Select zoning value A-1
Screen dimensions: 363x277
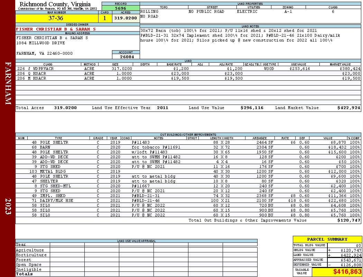click(x=288, y=11)
